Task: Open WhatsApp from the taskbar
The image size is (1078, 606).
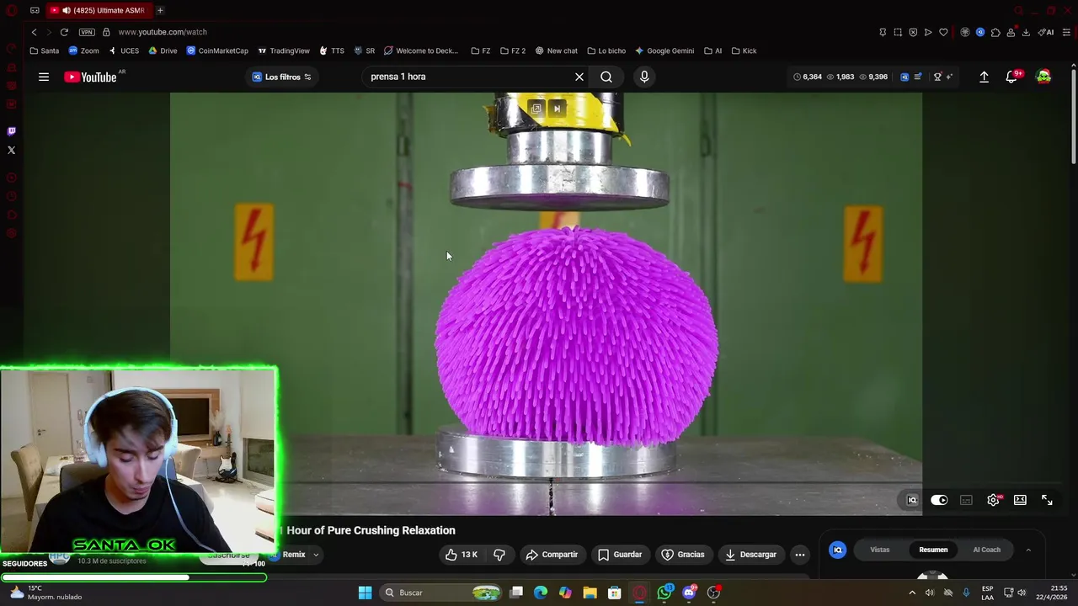Action: tap(664, 593)
